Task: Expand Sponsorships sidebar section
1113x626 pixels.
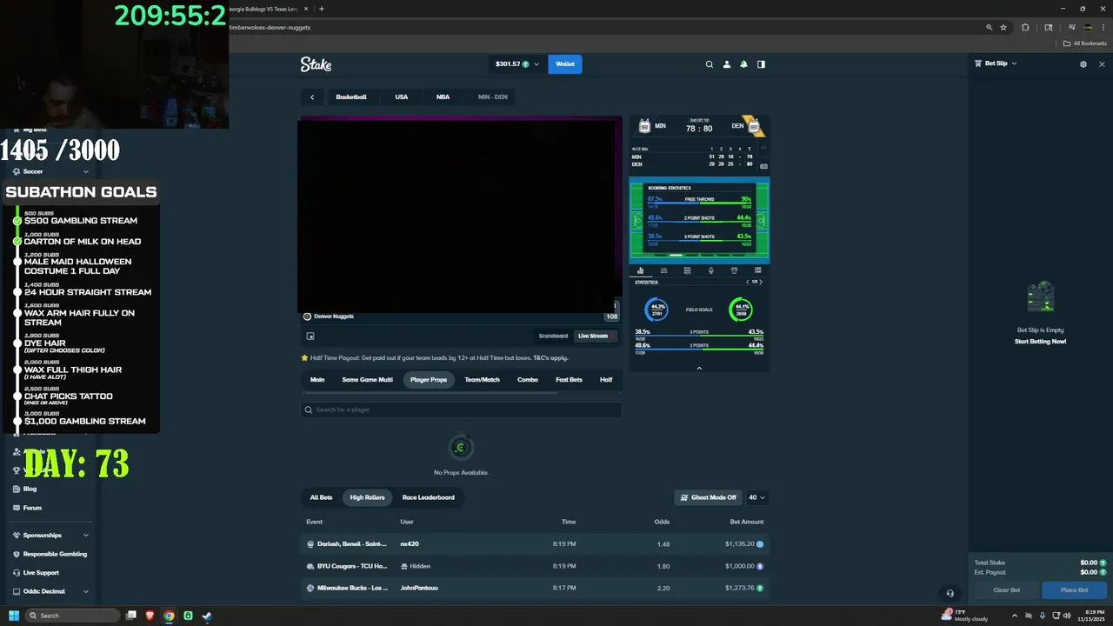Action: tap(50, 536)
